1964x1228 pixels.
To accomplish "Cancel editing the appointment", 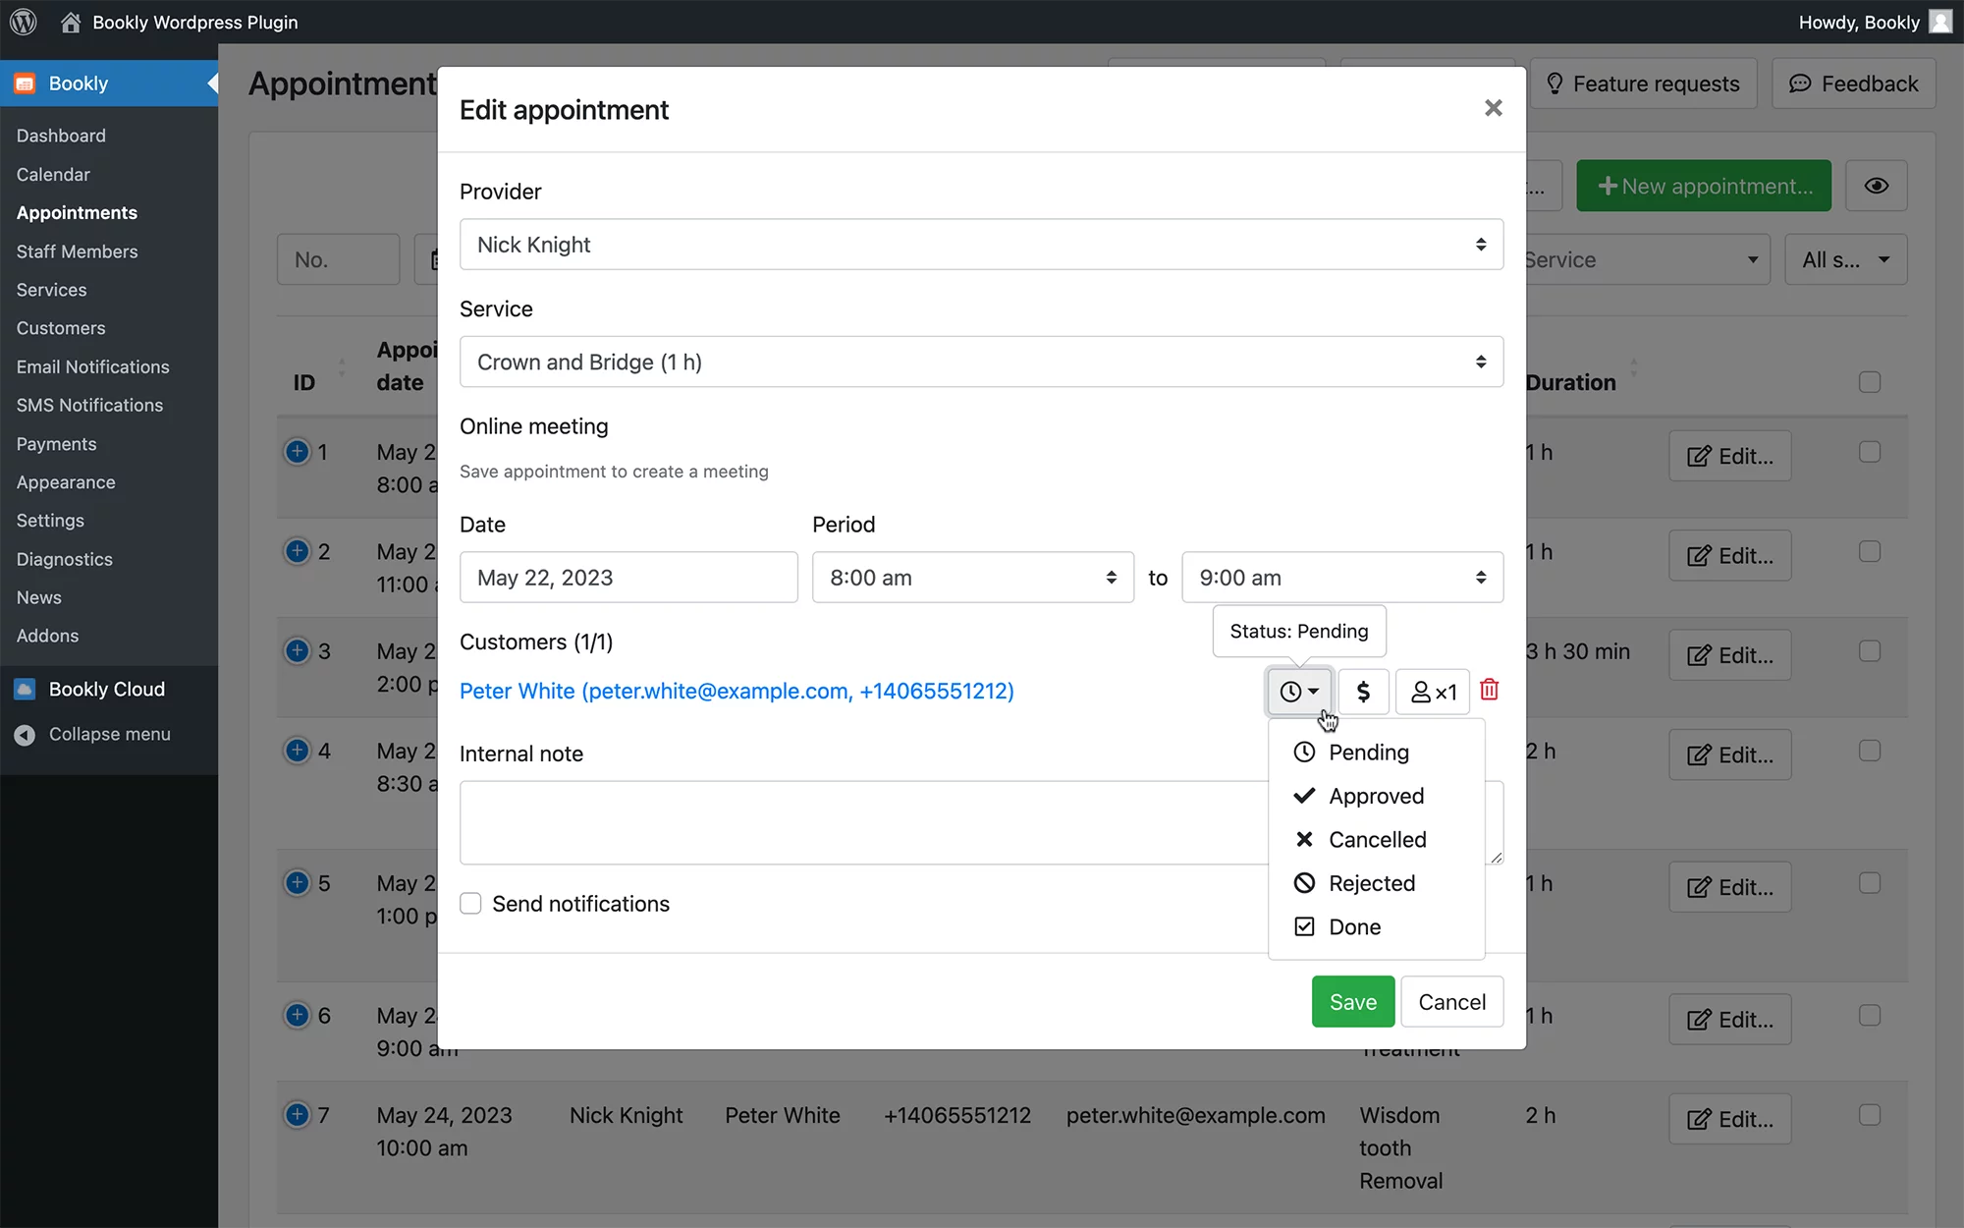I will point(1451,1001).
